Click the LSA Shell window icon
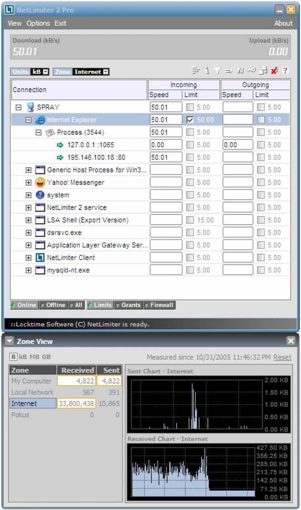This screenshot has width=301, height=510. pos(40,220)
